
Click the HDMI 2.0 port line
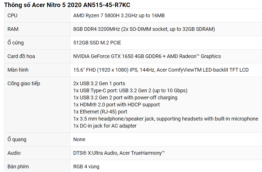point(116,105)
